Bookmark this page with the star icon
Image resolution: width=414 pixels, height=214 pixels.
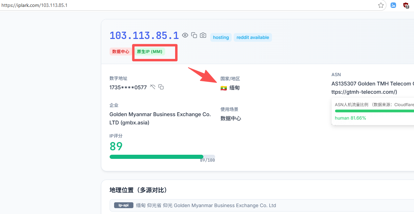pyautogui.click(x=381, y=5)
